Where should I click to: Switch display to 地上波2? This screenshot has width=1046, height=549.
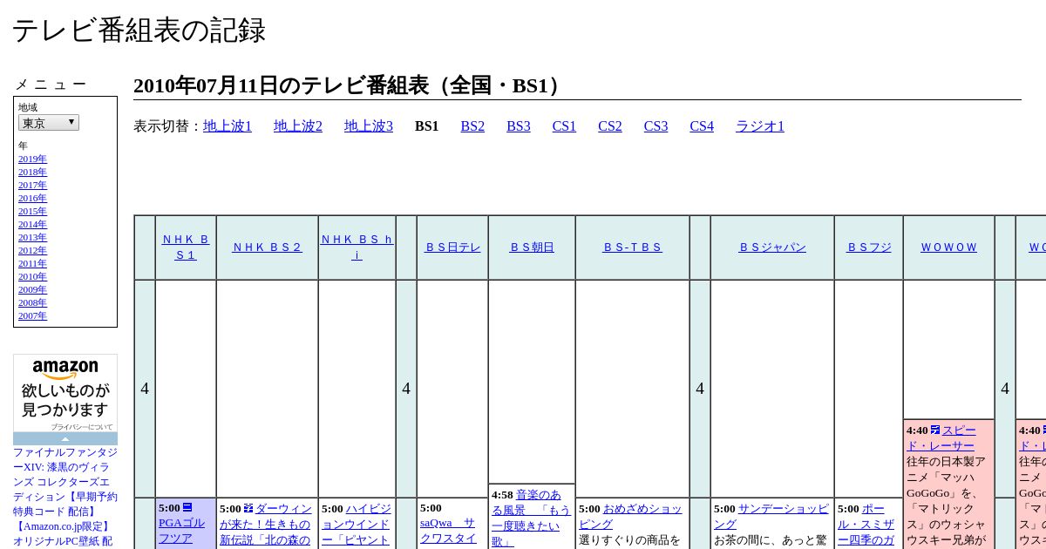point(298,126)
